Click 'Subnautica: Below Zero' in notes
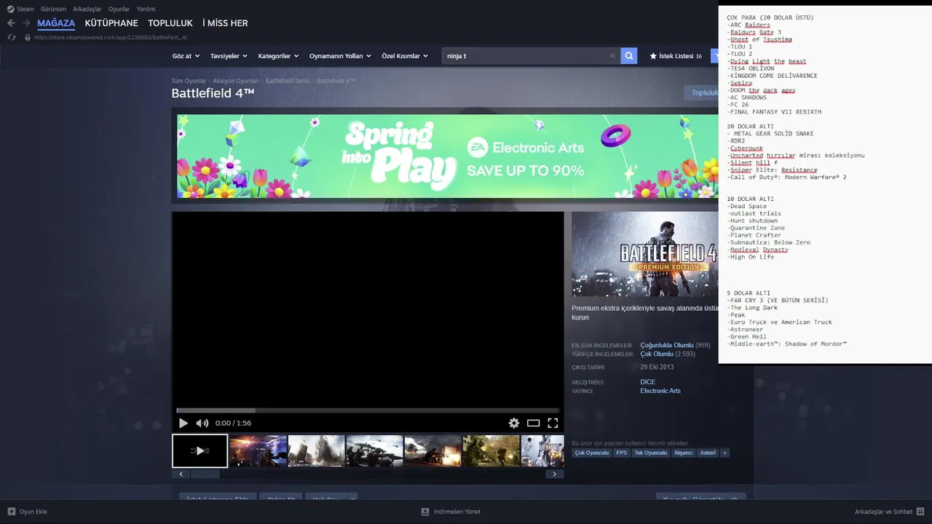932x524 pixels. 769,242
